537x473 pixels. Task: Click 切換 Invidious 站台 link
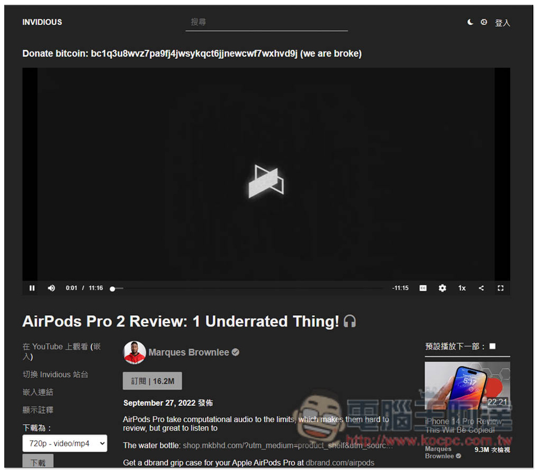(55, 374)
